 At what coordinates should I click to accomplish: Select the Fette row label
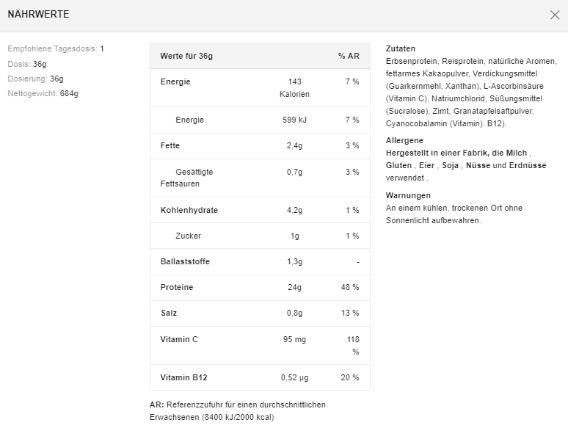[x=170, y=145]
